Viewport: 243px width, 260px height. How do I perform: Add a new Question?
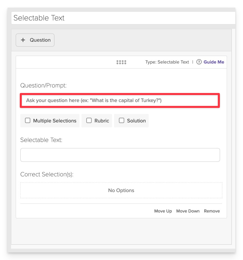click(x=35, y=40)
